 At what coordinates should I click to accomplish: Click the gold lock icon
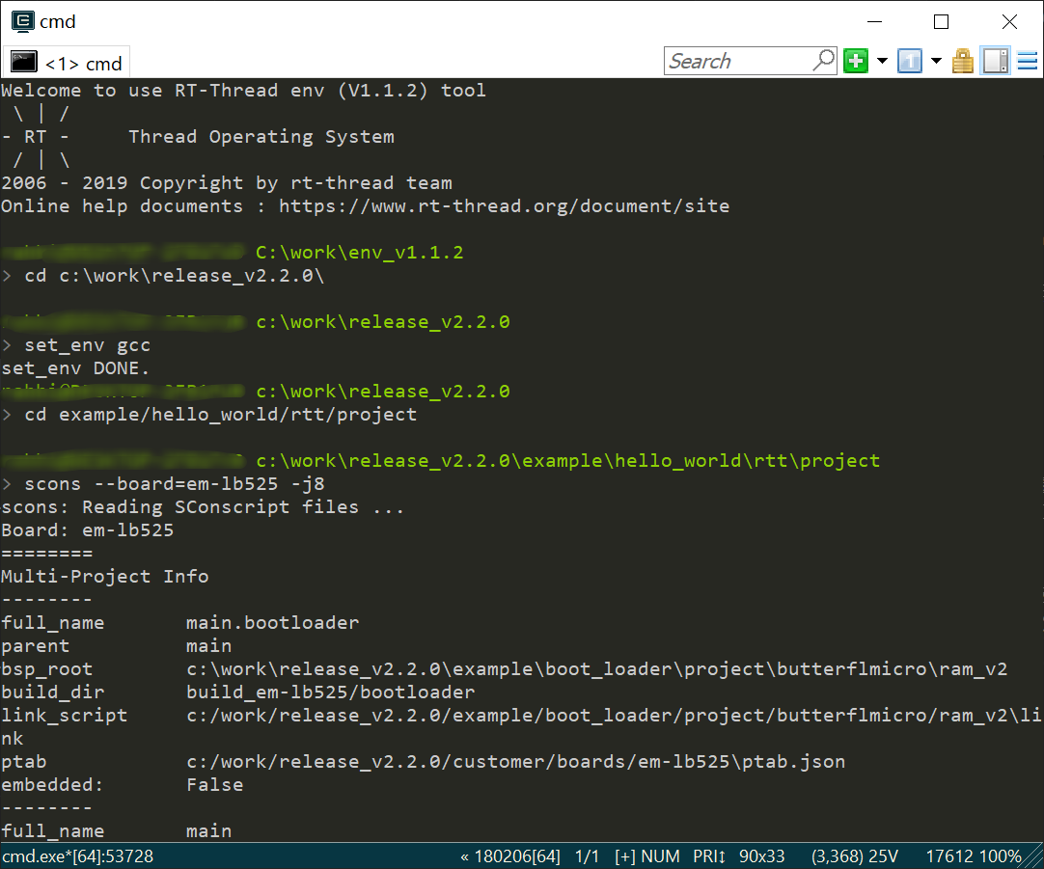pyautogui.click(x=963, y=62)
